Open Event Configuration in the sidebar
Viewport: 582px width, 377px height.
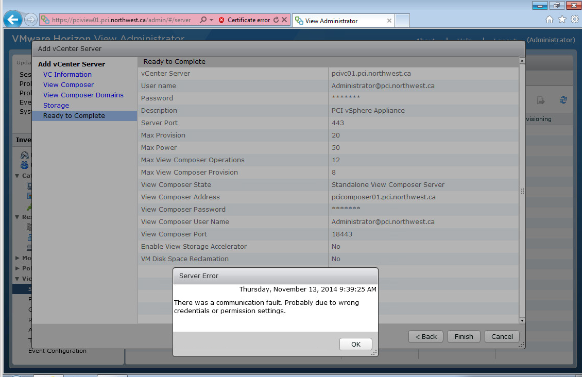tap(57, 351)
